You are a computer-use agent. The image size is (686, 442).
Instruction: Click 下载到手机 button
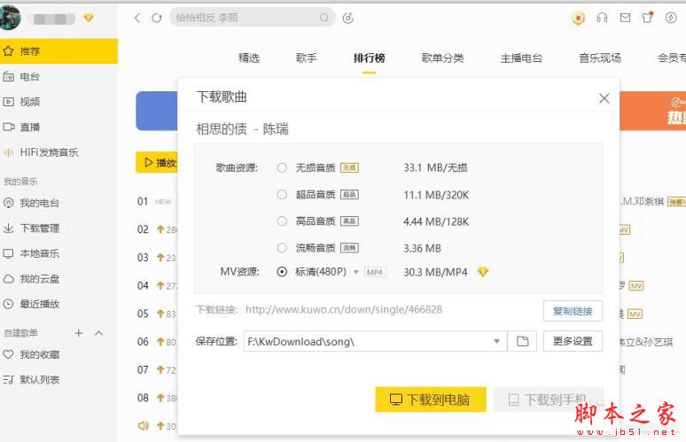pos(549,399)
